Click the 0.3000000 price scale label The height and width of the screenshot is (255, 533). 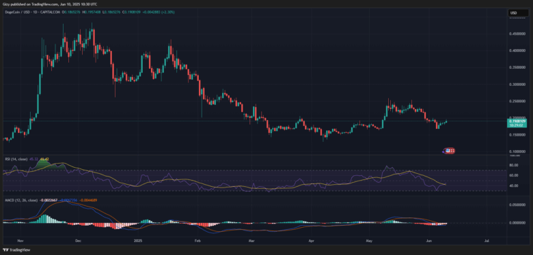click(x=517, y=85)
